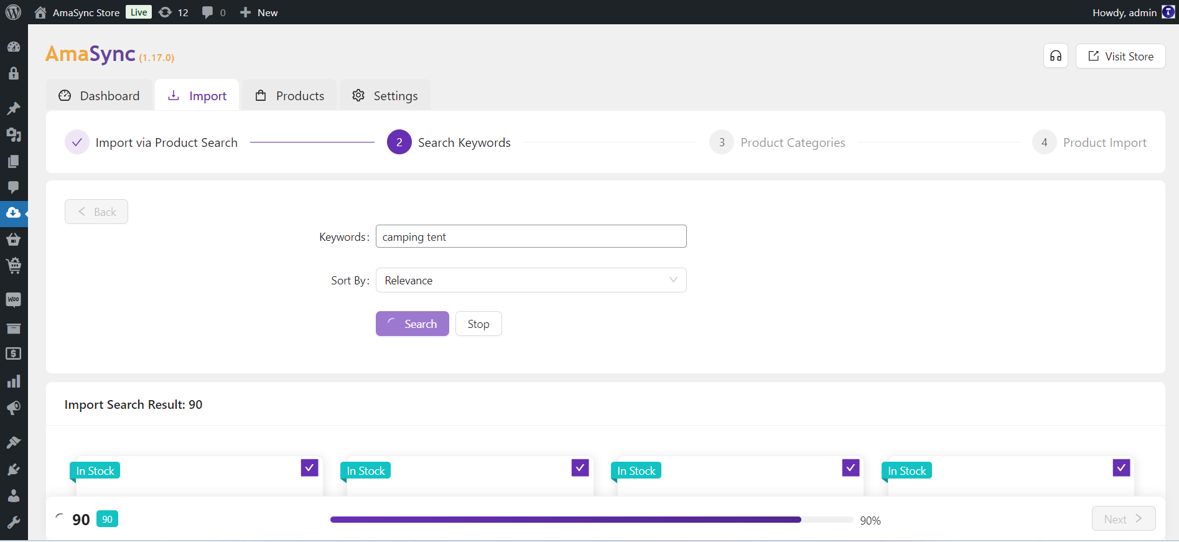Uncheck the fourth In Stock product checkbox

click(1122, 467)
